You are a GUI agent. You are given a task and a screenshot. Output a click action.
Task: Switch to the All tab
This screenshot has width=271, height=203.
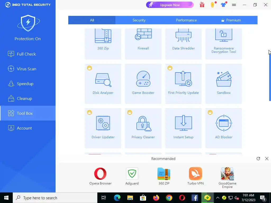[92, 20]
